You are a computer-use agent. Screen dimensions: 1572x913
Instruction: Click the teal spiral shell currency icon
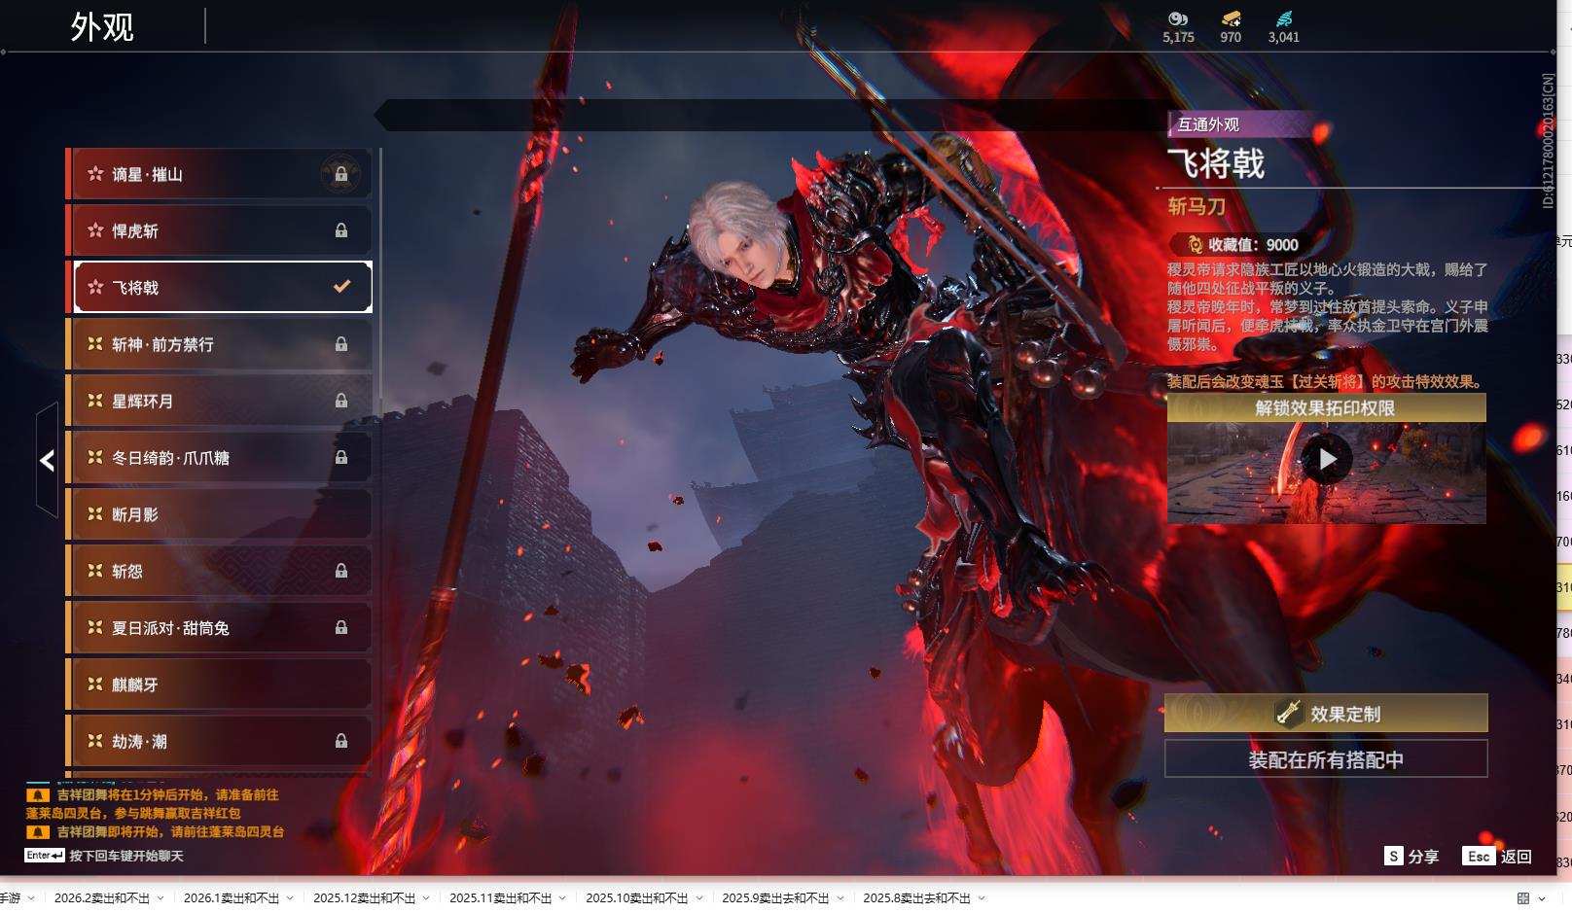tap(1283, 18)
